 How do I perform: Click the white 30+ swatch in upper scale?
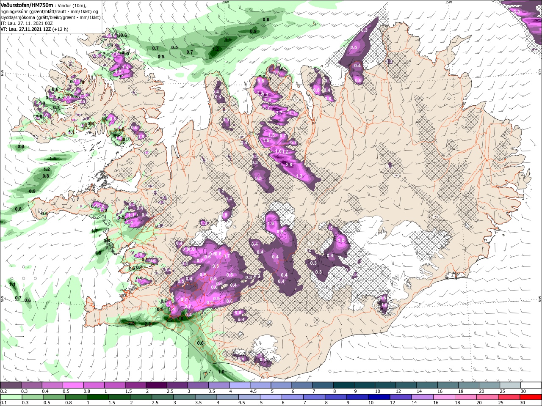[x=530, y=385]
